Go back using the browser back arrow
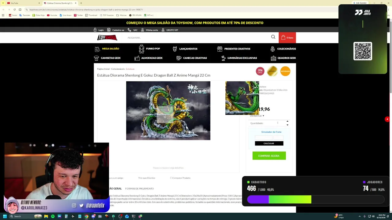 (3, 10)
